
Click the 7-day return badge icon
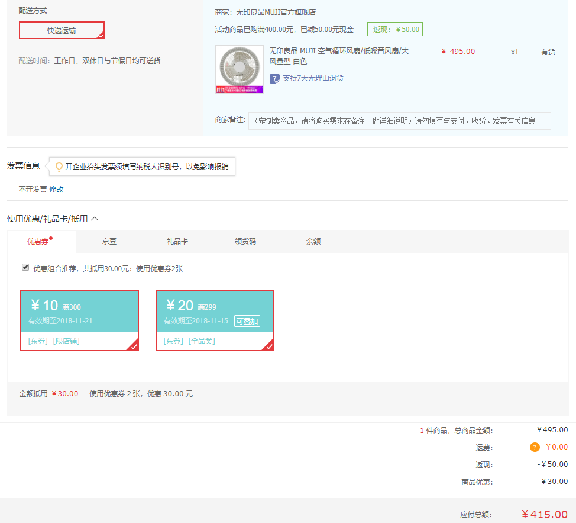tap(274, 79)
